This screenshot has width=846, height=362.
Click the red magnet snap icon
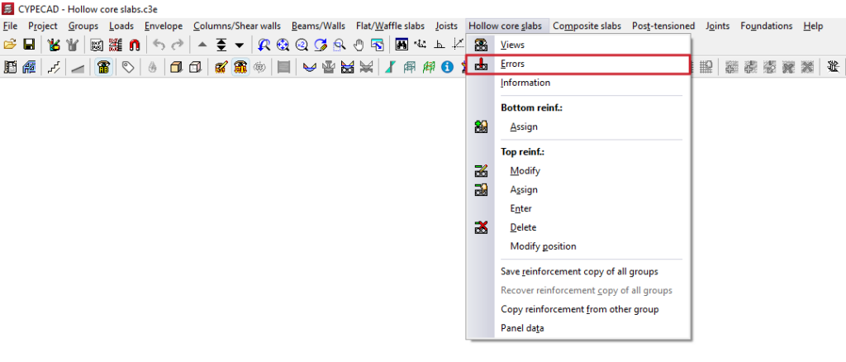pos(135,45)
